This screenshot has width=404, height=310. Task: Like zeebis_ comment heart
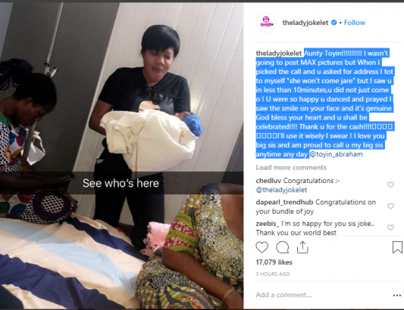[390, 228]
